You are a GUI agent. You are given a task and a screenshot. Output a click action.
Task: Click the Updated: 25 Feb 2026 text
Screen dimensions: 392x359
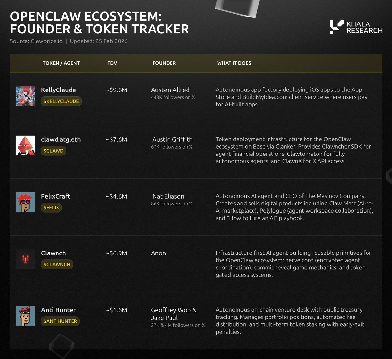[x=99, y=41]
